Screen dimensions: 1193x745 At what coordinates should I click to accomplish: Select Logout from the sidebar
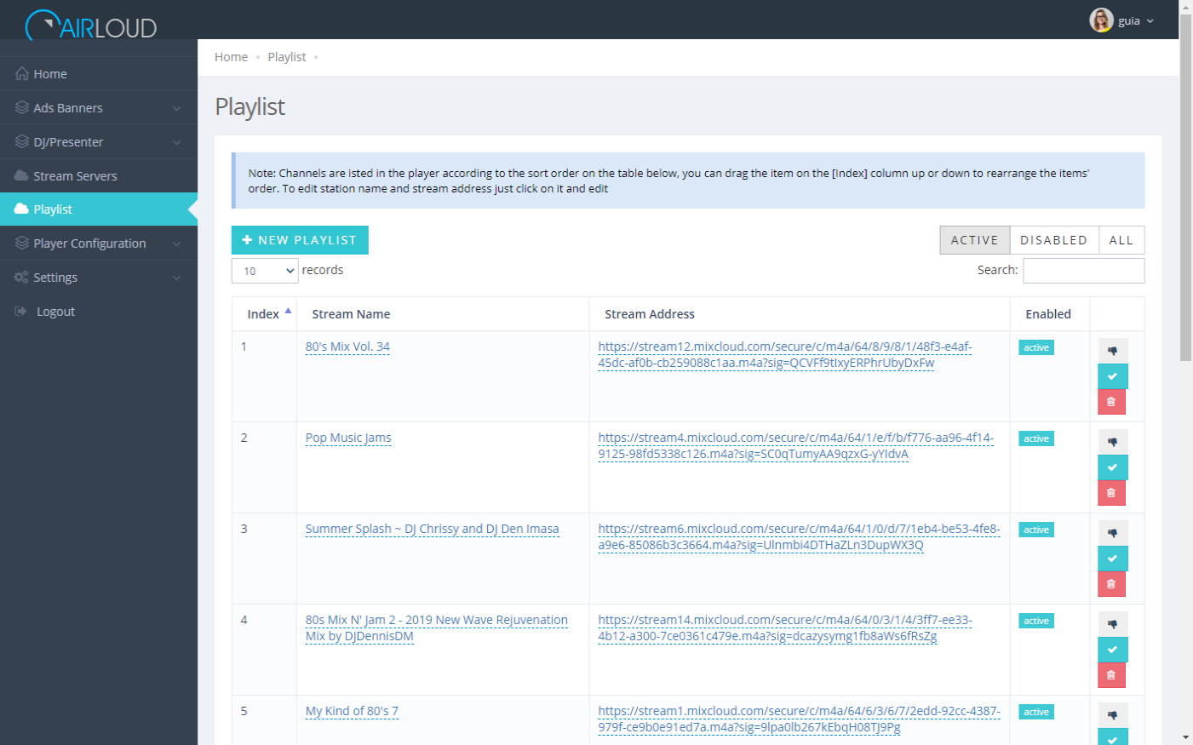[99, 312]
